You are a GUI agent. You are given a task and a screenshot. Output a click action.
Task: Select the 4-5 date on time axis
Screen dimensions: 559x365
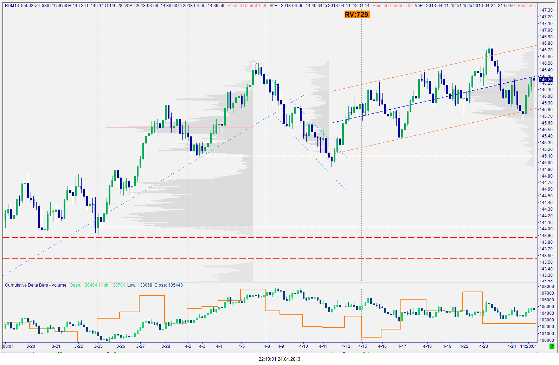click(x=242, y=346)
